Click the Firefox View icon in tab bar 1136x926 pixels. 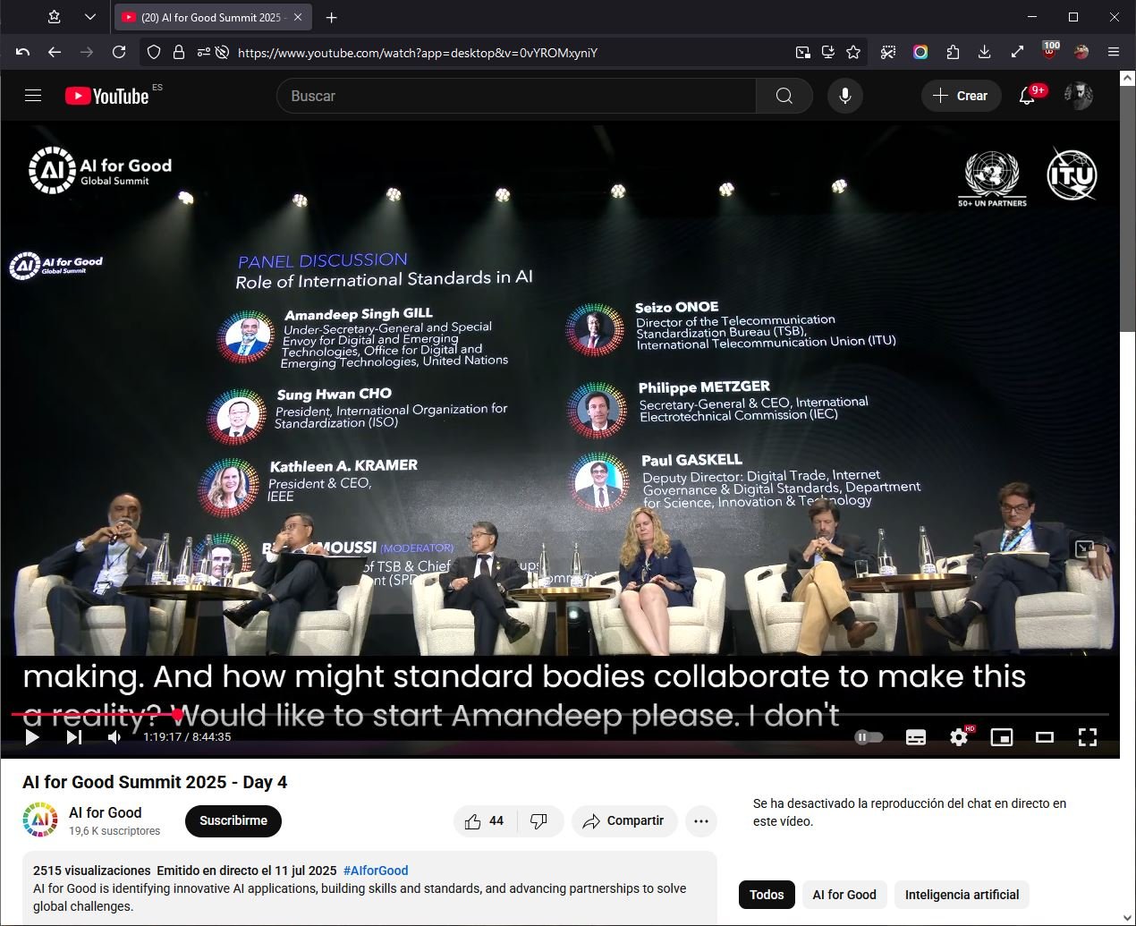(x=55, y=17)
